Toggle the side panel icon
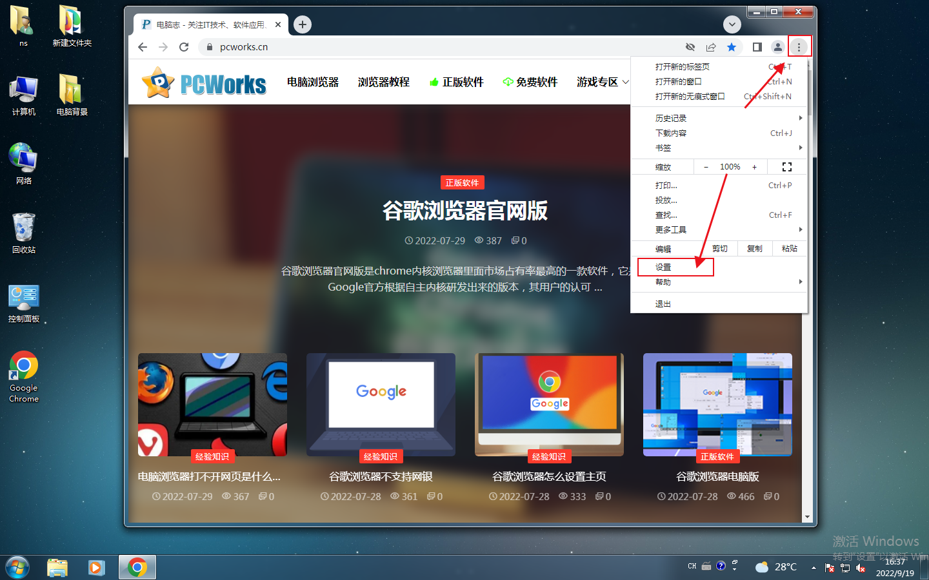Viewport: 929px width, 580px height. 757,47
